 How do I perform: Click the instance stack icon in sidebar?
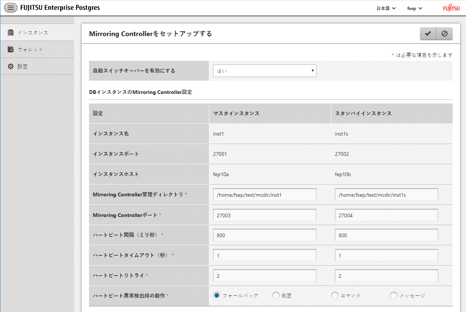(11, 32)
